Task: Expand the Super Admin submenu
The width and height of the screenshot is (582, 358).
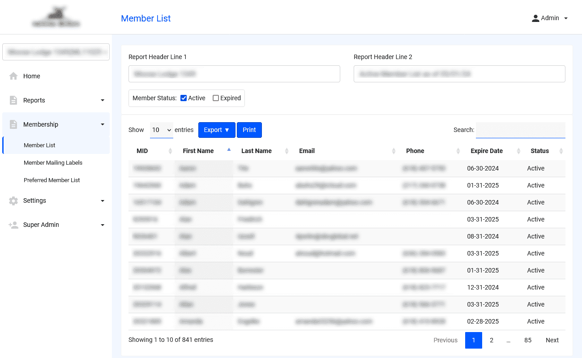Action: coord(103,225)
